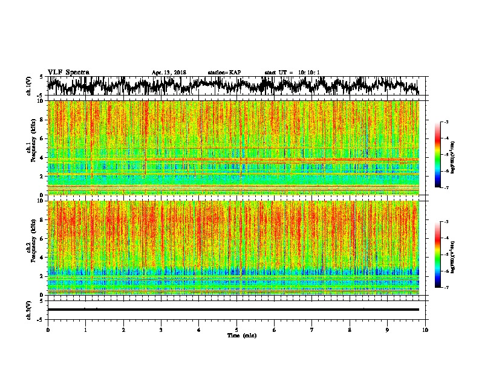Click inside the ch.1 spectrogram panel
This screenshot has width=479, height=370.
point(233,148)
